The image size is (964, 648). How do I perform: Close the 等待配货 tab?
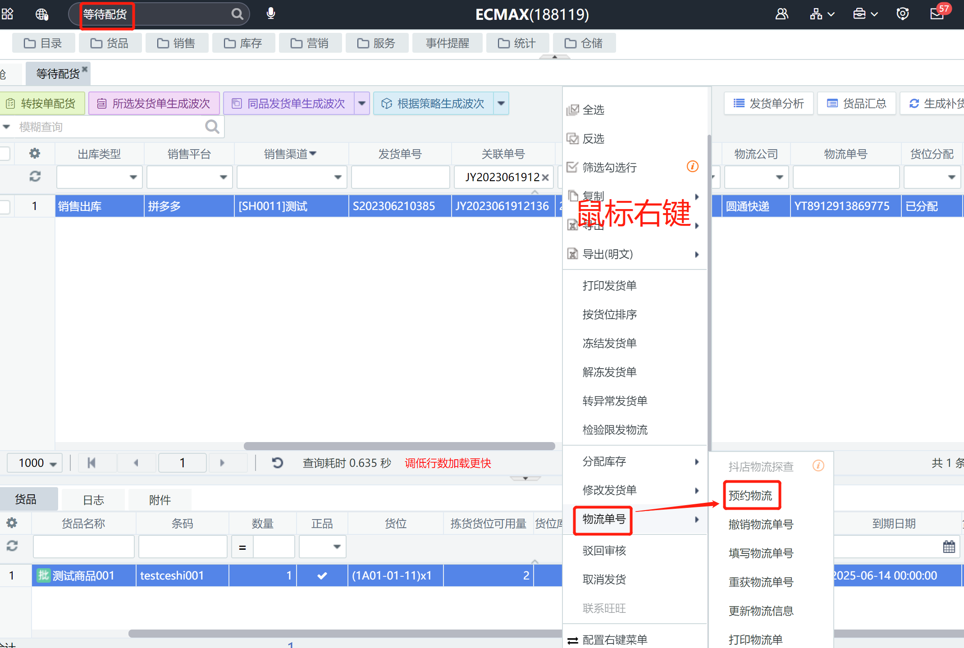coord(85,69)
